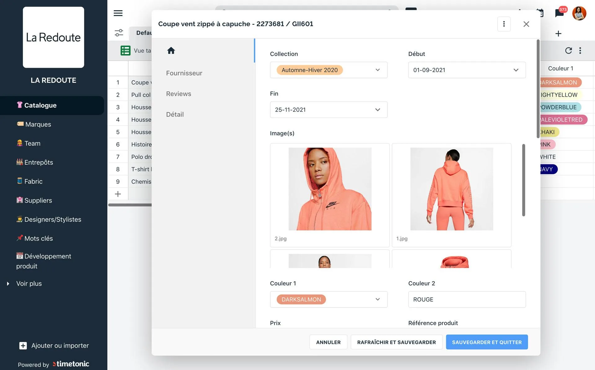Click the PINK color tag

click(x=548, y=144)
